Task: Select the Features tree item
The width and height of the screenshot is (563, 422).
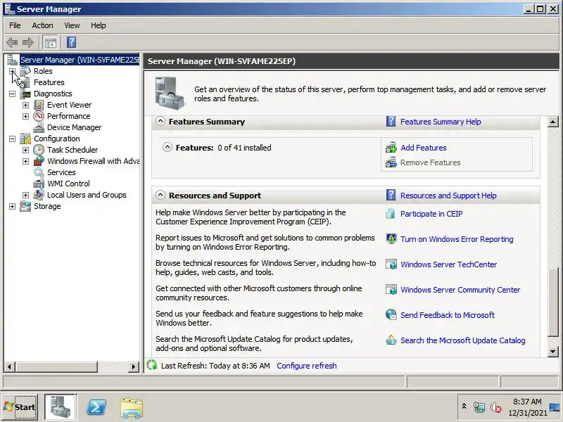Action: 49,82
